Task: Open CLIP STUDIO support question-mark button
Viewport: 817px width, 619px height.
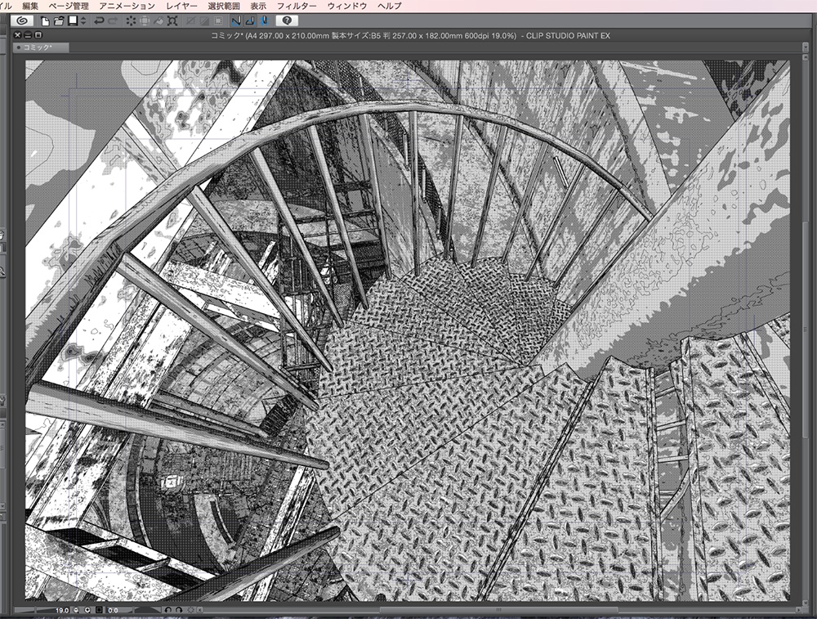Action: (x=287, y=21)
